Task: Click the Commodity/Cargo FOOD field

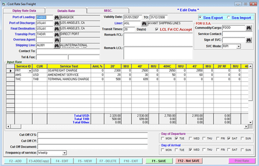Action: [234, 28]
